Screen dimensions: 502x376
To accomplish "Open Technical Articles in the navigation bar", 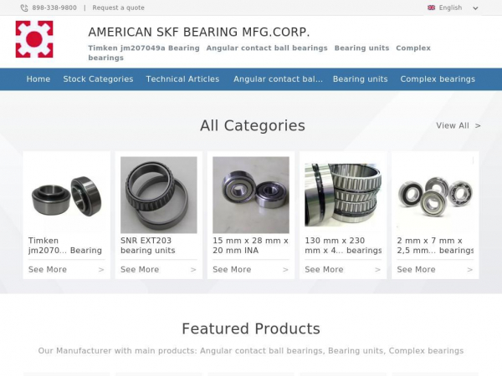I will [x=182, y=79].
